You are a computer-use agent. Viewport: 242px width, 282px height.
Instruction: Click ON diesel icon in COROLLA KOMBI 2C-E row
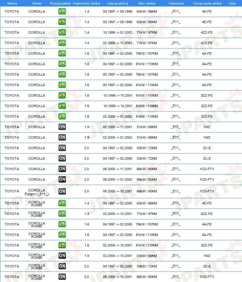(x=62, y=266)
